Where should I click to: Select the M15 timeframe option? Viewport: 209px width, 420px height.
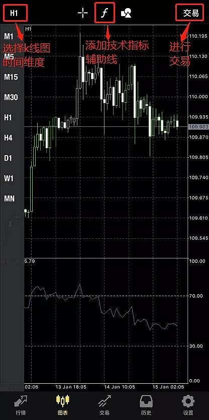click(x=11, y=77)
